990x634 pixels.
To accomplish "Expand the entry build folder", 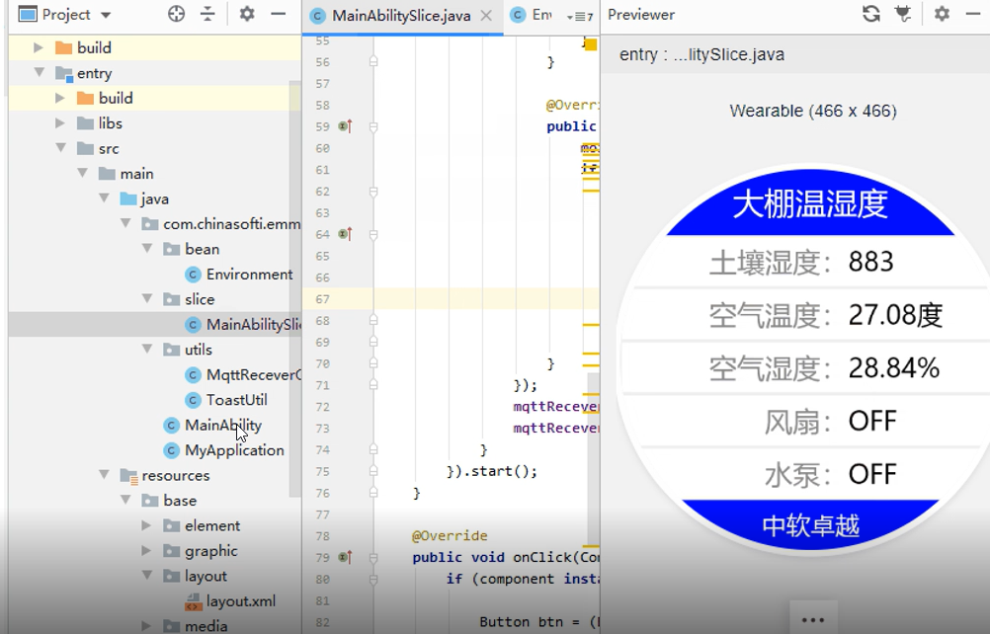I will coord(60,98).
